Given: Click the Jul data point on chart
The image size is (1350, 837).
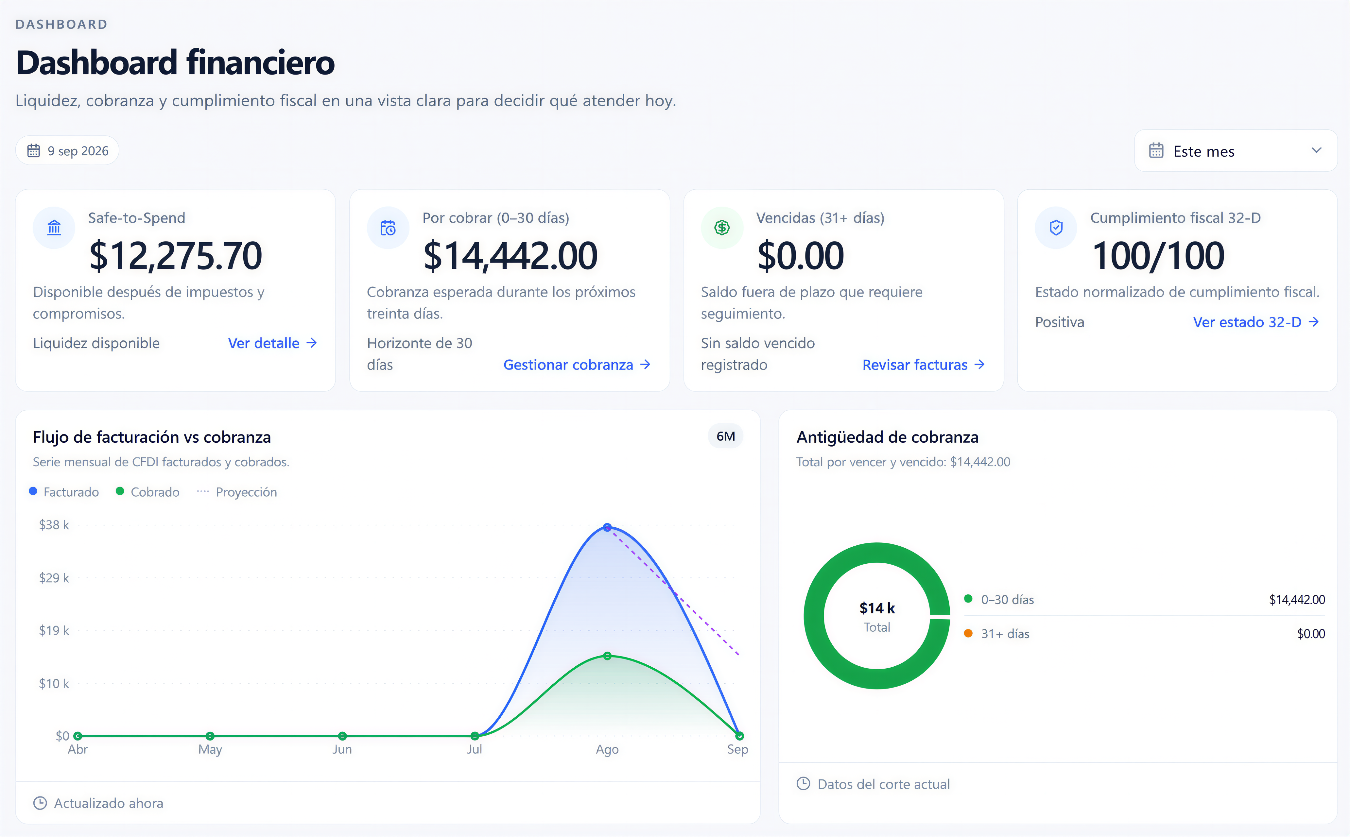Looking at the screenshot, I should pyautogui.click(x=475, y=736).
